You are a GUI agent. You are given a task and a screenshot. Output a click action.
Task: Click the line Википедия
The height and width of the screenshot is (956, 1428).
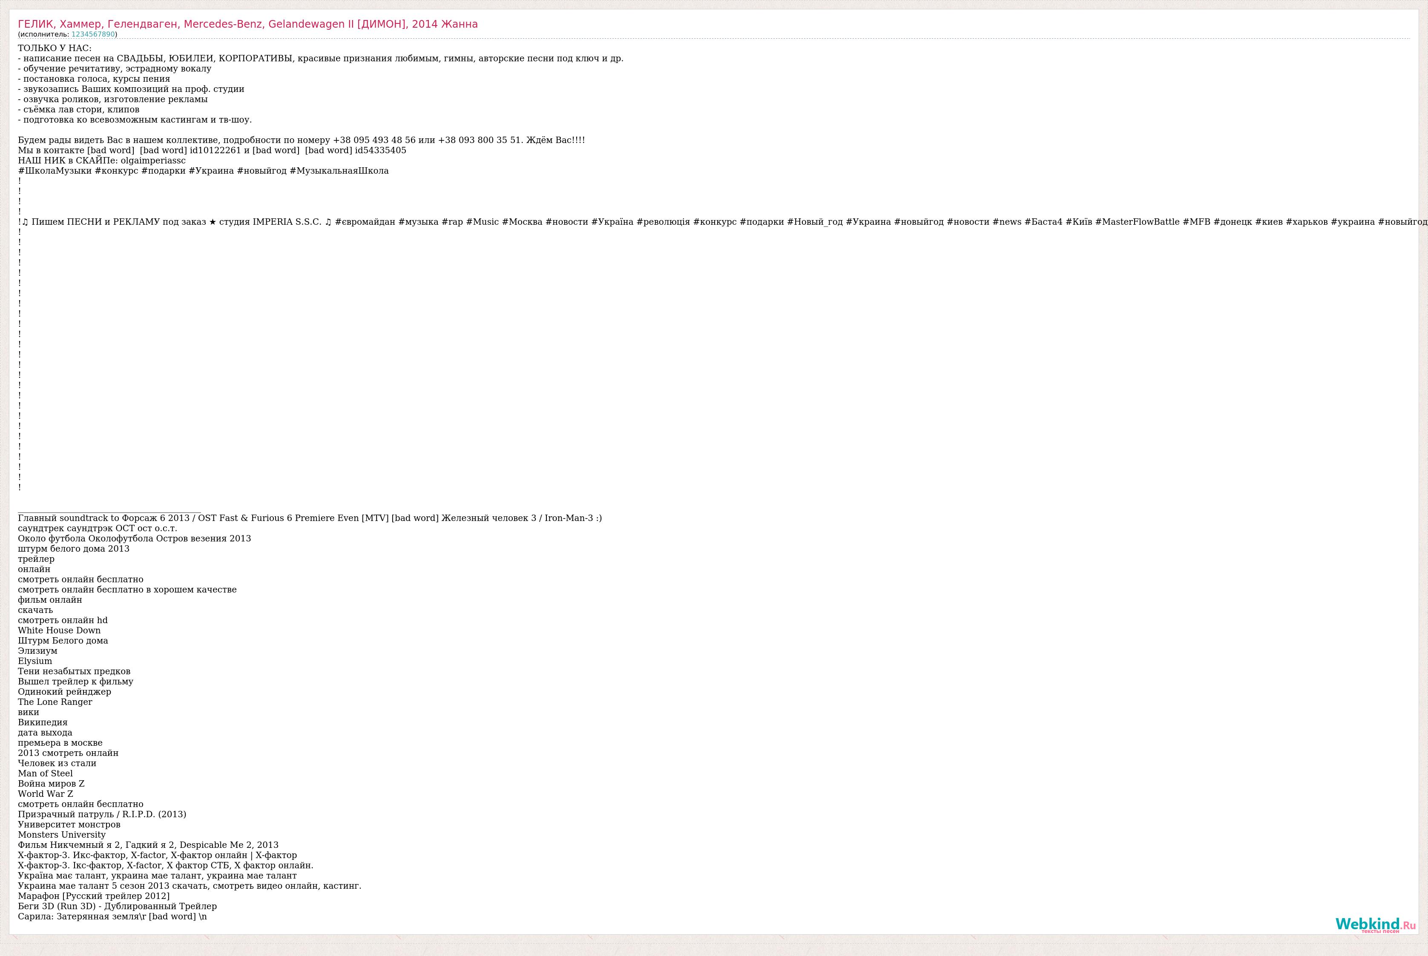[43, 722]
